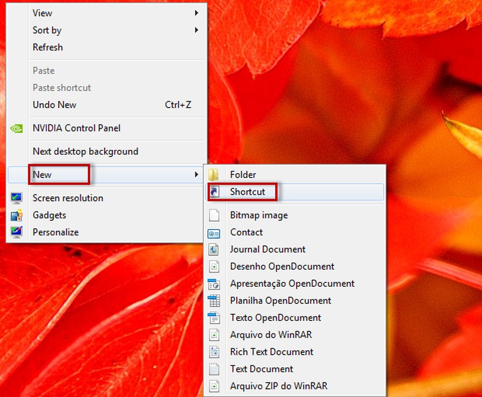Viewport: 482px width, 397px height.
Task: Create a new Shortcut
Action: coord(294,192)
